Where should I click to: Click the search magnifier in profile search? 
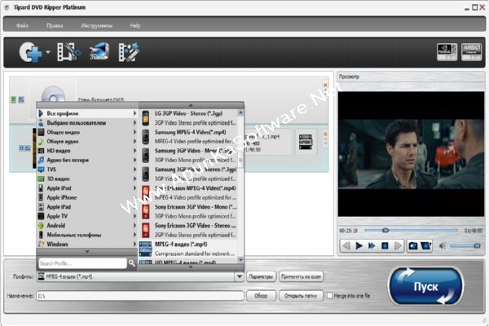131,263
